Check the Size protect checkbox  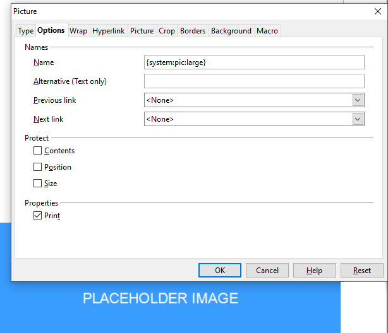[38, 184]
